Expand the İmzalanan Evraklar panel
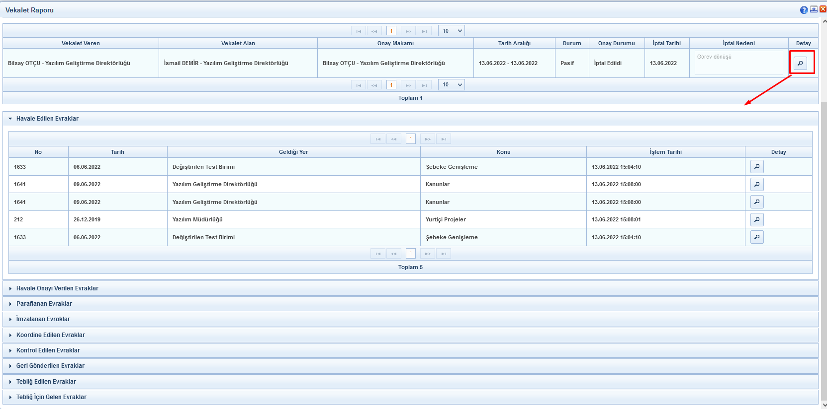This screenshot has height=409, width=827. [43, 319]
